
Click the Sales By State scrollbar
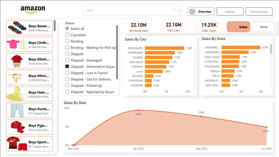coord(271,49)
